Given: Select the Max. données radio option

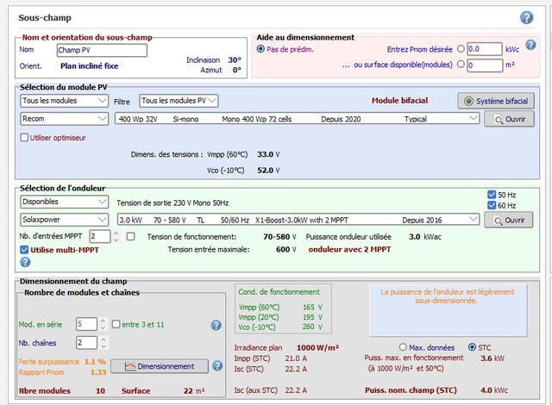Looking at the screenshot, I should tap(403, 347).
